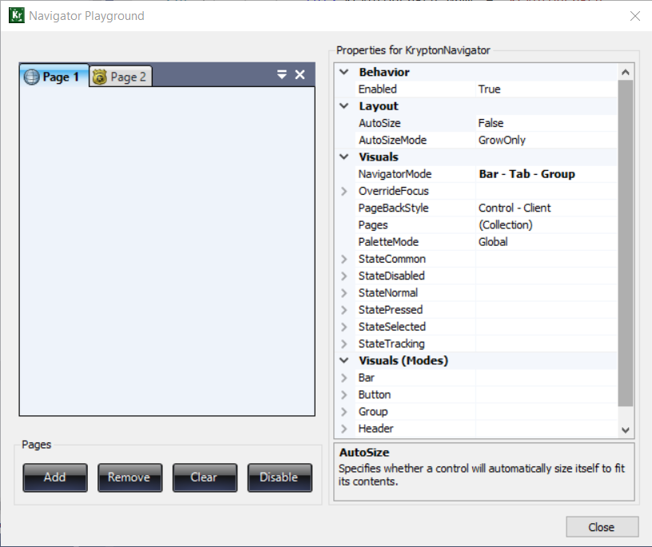Click the empty client area of Page 1
Image resolution: width=652 pixels, height=547 pixels.
[167, 251]
